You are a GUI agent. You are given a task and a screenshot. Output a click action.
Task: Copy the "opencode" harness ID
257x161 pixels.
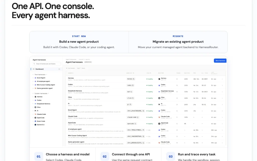coord(135,124)
